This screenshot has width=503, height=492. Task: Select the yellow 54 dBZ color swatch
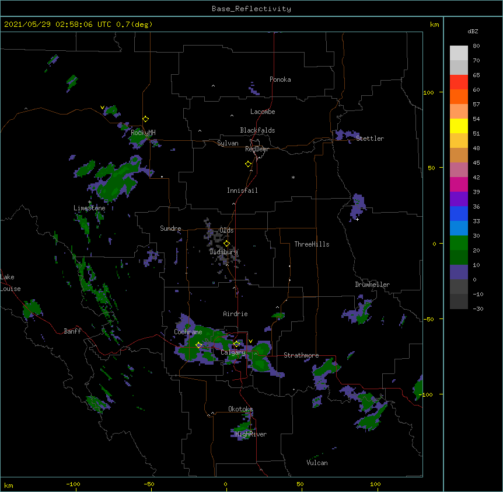(459, 126)
